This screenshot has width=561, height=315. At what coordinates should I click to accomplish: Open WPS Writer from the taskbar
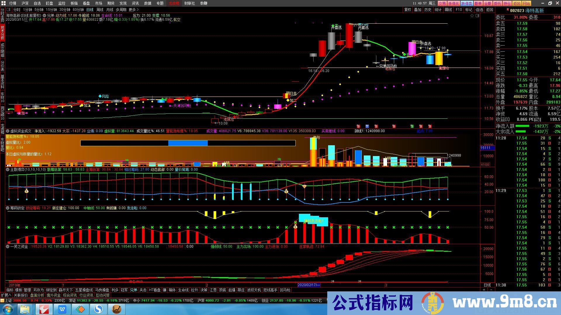tap(62, 309)
